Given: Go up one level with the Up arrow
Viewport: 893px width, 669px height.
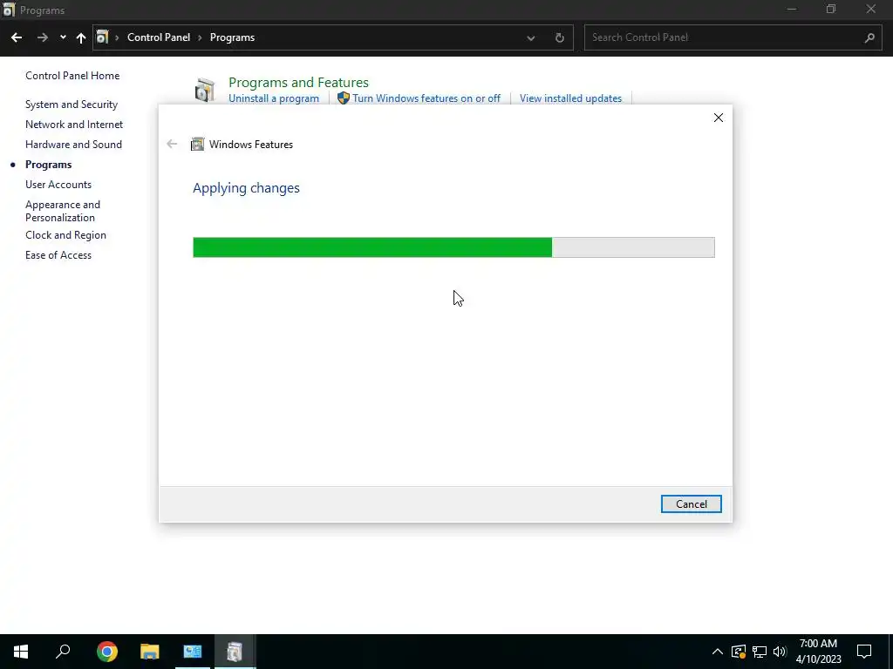Looking at the screenshot, I should pos(81,37).
